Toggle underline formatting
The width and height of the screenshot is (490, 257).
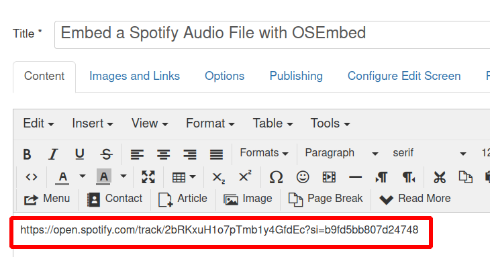80,154
